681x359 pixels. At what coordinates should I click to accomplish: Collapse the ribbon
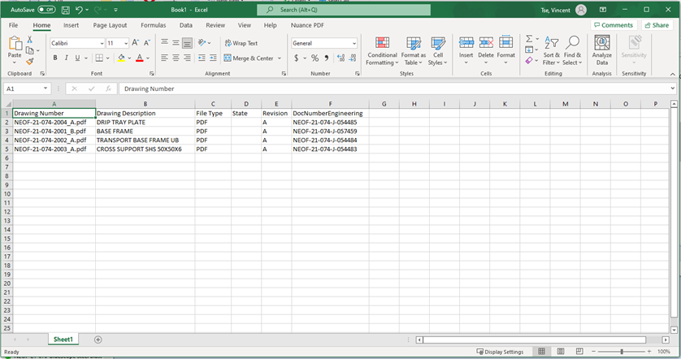click(673, 74)
